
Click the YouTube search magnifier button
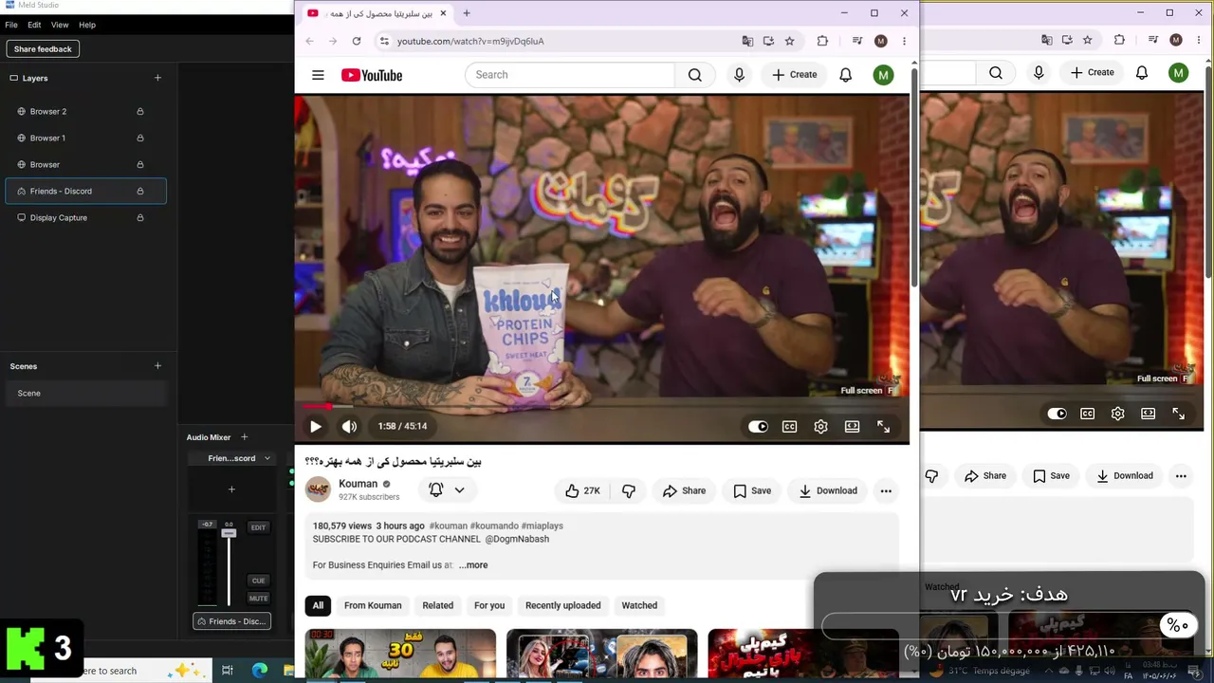click(x=695, y=75)
